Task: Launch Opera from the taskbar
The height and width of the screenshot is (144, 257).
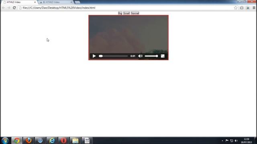Action: (63, 140)
